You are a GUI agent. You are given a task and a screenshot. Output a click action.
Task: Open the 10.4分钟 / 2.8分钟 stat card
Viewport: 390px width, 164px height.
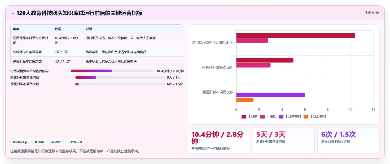pyautogui.click(x=219, y=140)
